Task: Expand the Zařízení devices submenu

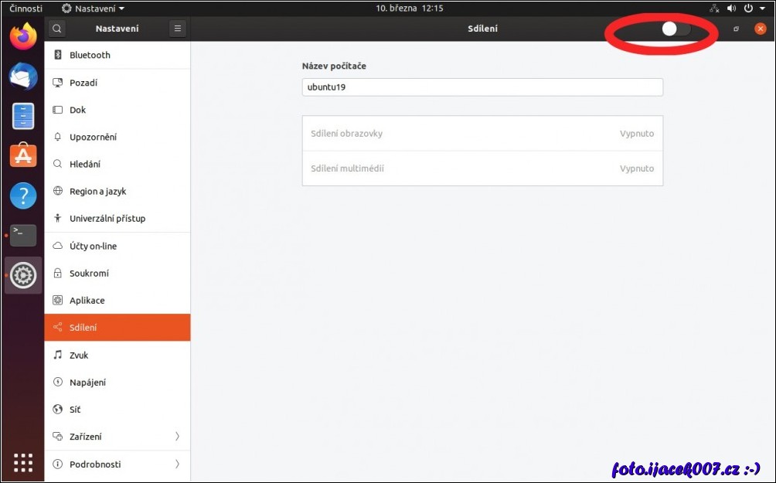Action: point(117,437)
